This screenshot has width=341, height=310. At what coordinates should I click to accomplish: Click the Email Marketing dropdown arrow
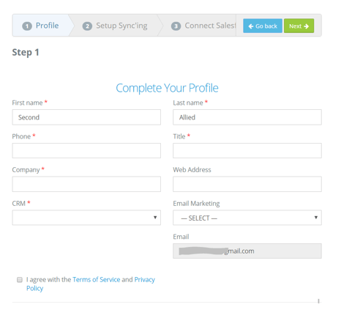(x=316, y=217)
